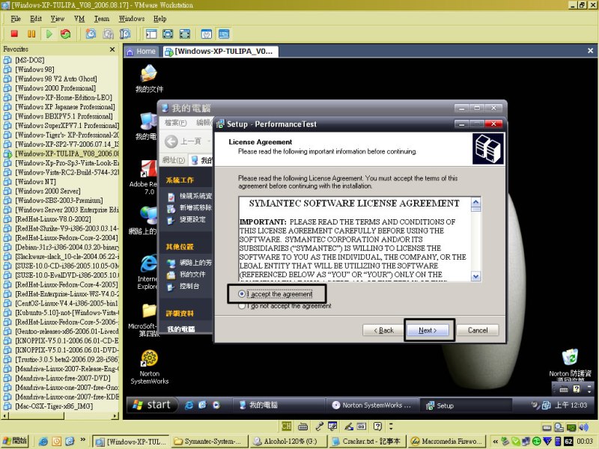Launch Internet Explorer from guest quick launch

click(189, 405)
